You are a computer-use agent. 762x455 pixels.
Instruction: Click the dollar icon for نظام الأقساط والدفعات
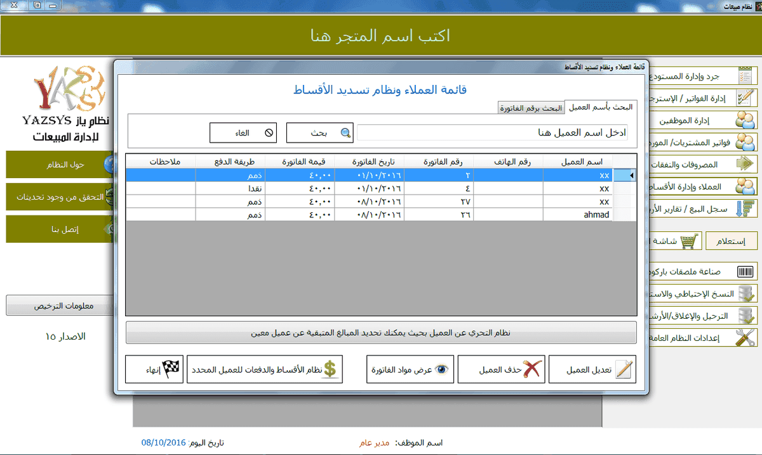(330, 369)
